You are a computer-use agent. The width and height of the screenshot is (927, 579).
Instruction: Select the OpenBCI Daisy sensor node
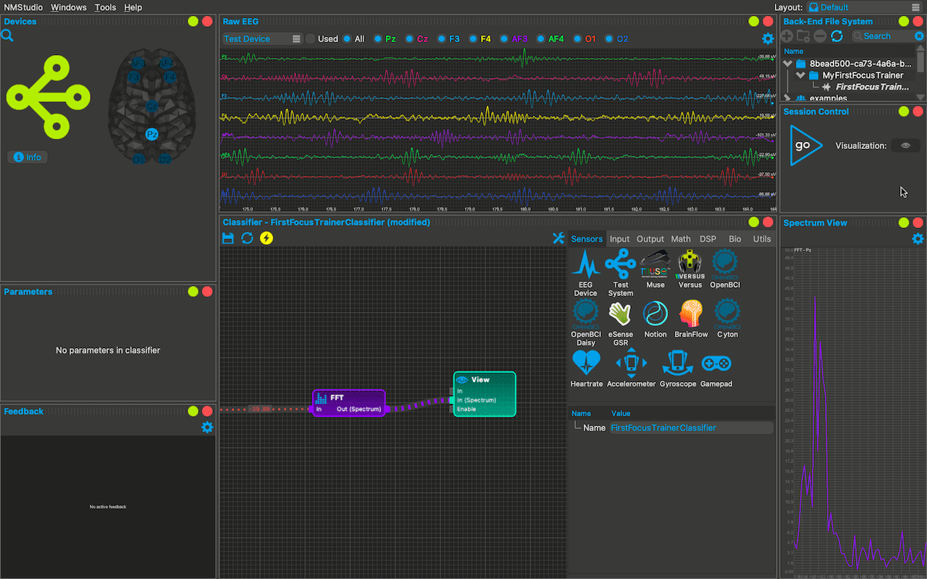pos(586,324)
